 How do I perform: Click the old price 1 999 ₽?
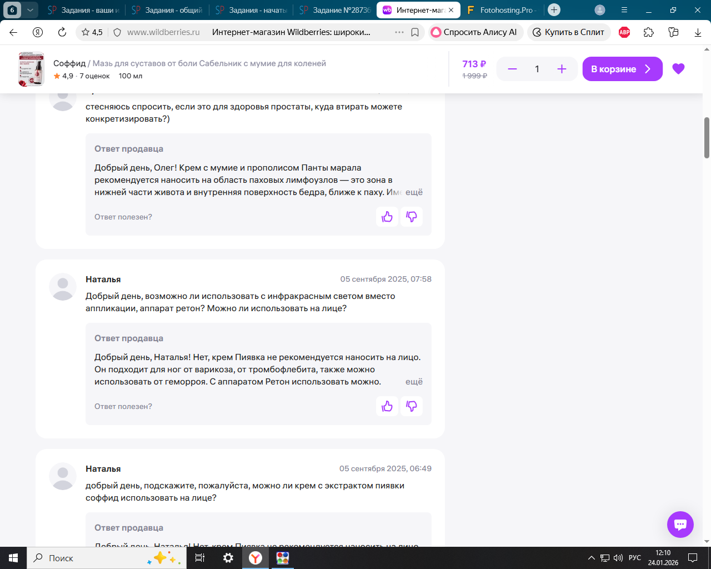(x=475, y=76)
